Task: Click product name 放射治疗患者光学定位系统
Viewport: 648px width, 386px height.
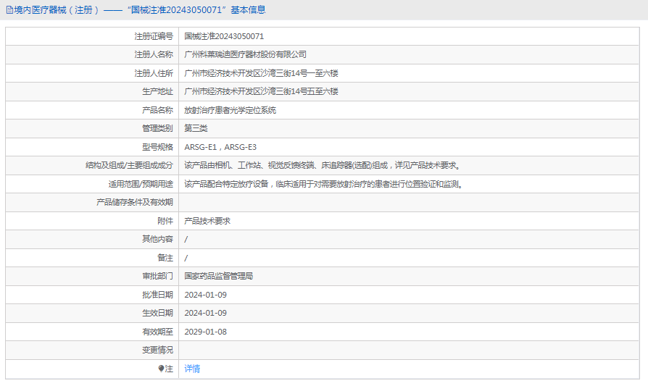Action: pyautogui.click(x=230, y=110)
